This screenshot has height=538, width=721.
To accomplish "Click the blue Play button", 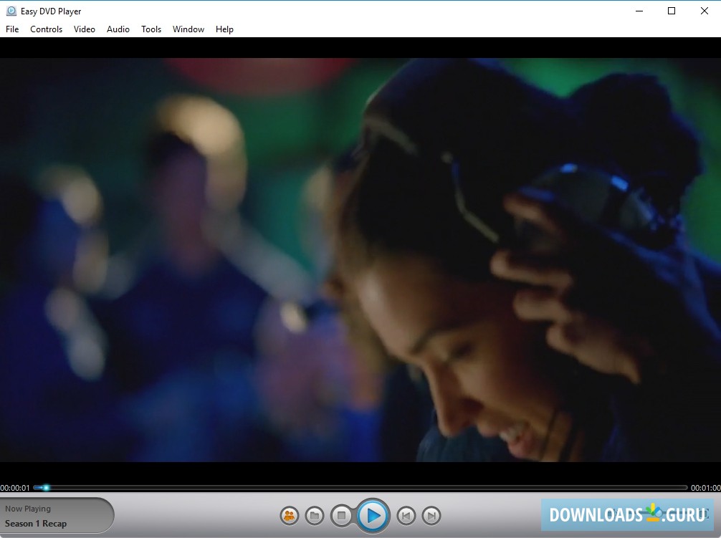I will [x=373, y=516].
